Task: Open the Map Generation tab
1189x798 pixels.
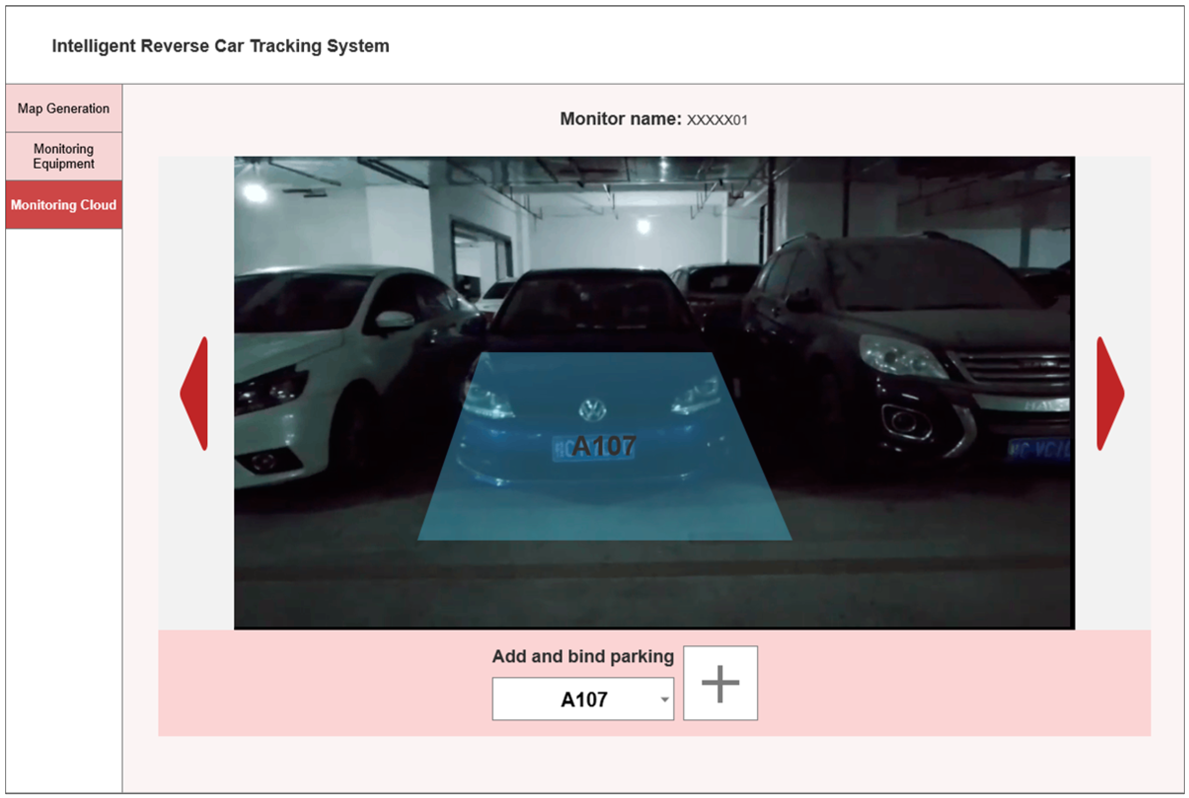Action: 64,109
